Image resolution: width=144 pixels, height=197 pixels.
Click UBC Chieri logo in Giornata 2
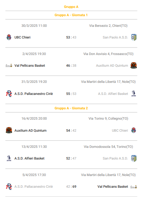point(134,130)
